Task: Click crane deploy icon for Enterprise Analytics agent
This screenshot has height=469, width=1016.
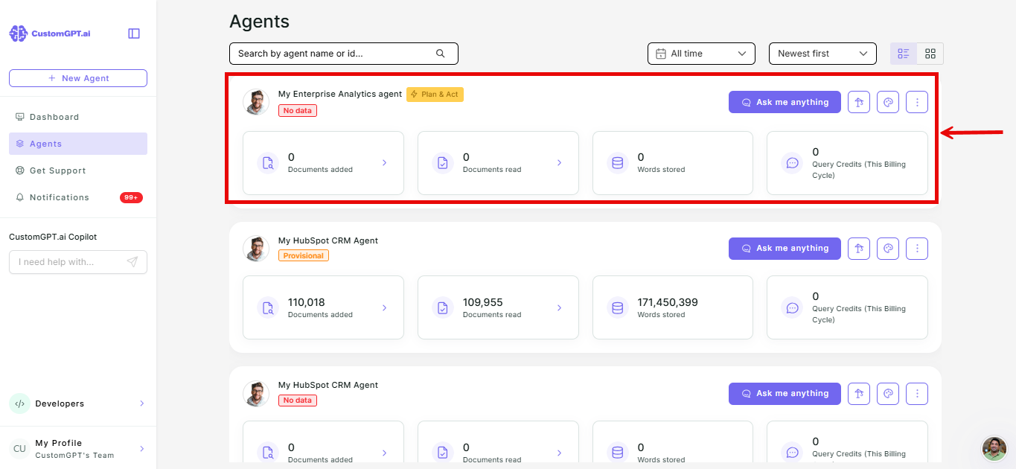Action: coord(859,102)
